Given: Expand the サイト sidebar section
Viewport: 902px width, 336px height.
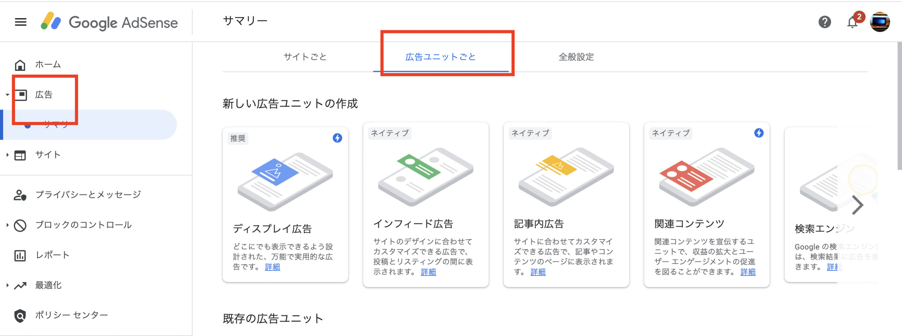Looking at the screenshot, I should (x=7, y=155).
